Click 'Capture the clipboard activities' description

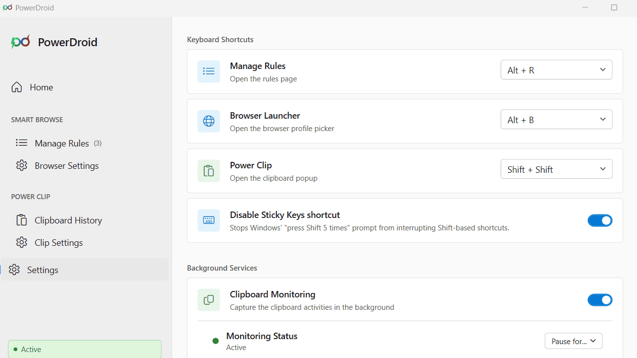coord(312,307)
